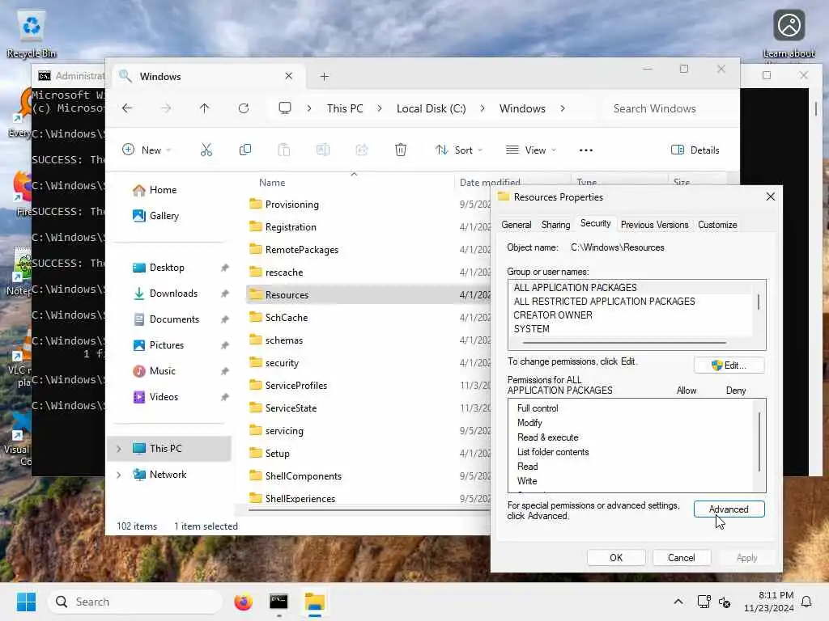This screenshot has width=829, height=621.
Task: Switch to the General tab
Action: [x=516, y=225]
